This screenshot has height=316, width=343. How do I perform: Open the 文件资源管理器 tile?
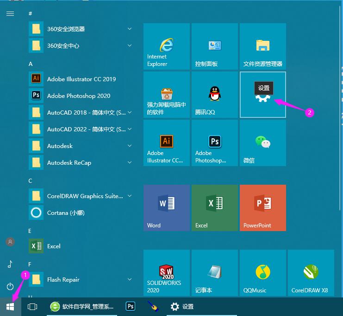point(263,46)
